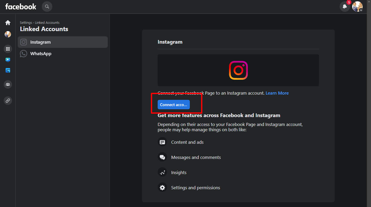
Task: Click the Facebook logo
Action: (x=21, y=7)
